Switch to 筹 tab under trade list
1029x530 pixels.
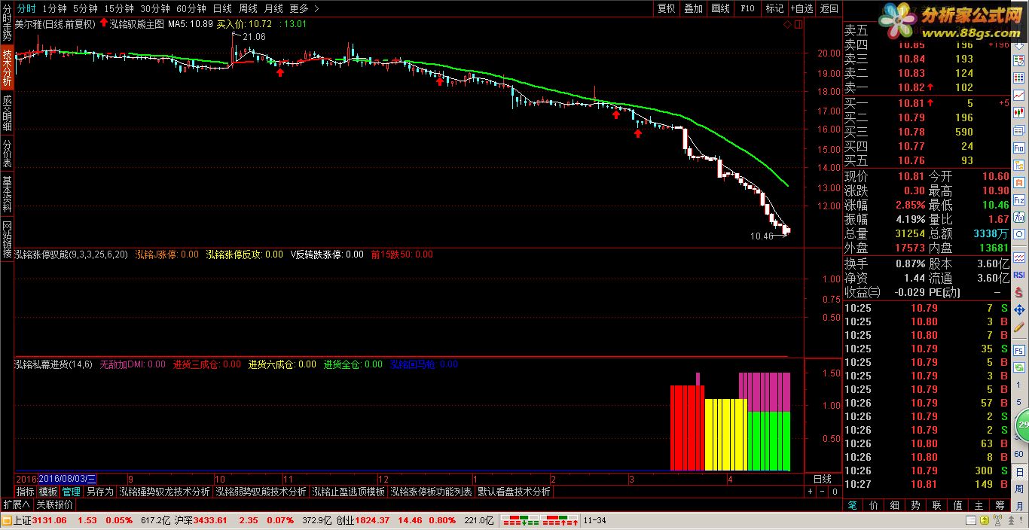click(x=1000, y=507)
